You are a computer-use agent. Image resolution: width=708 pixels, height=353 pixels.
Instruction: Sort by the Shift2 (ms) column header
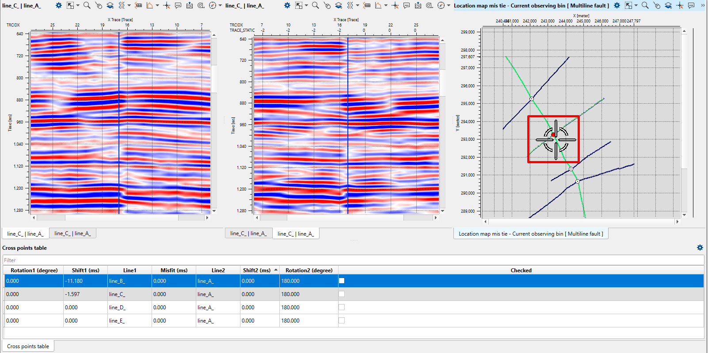tap(257, 270)
